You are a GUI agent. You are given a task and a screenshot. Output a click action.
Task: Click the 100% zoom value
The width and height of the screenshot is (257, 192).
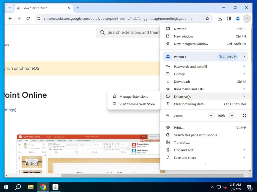222,115
